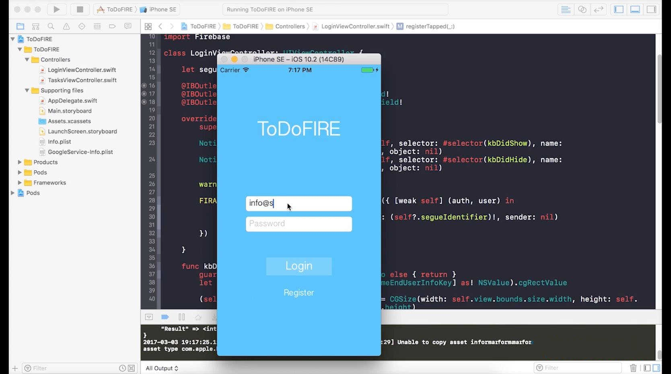Select ToDoFIRE project in jump bar
This screenshot has width=671, height=374.
click(199, 26)
